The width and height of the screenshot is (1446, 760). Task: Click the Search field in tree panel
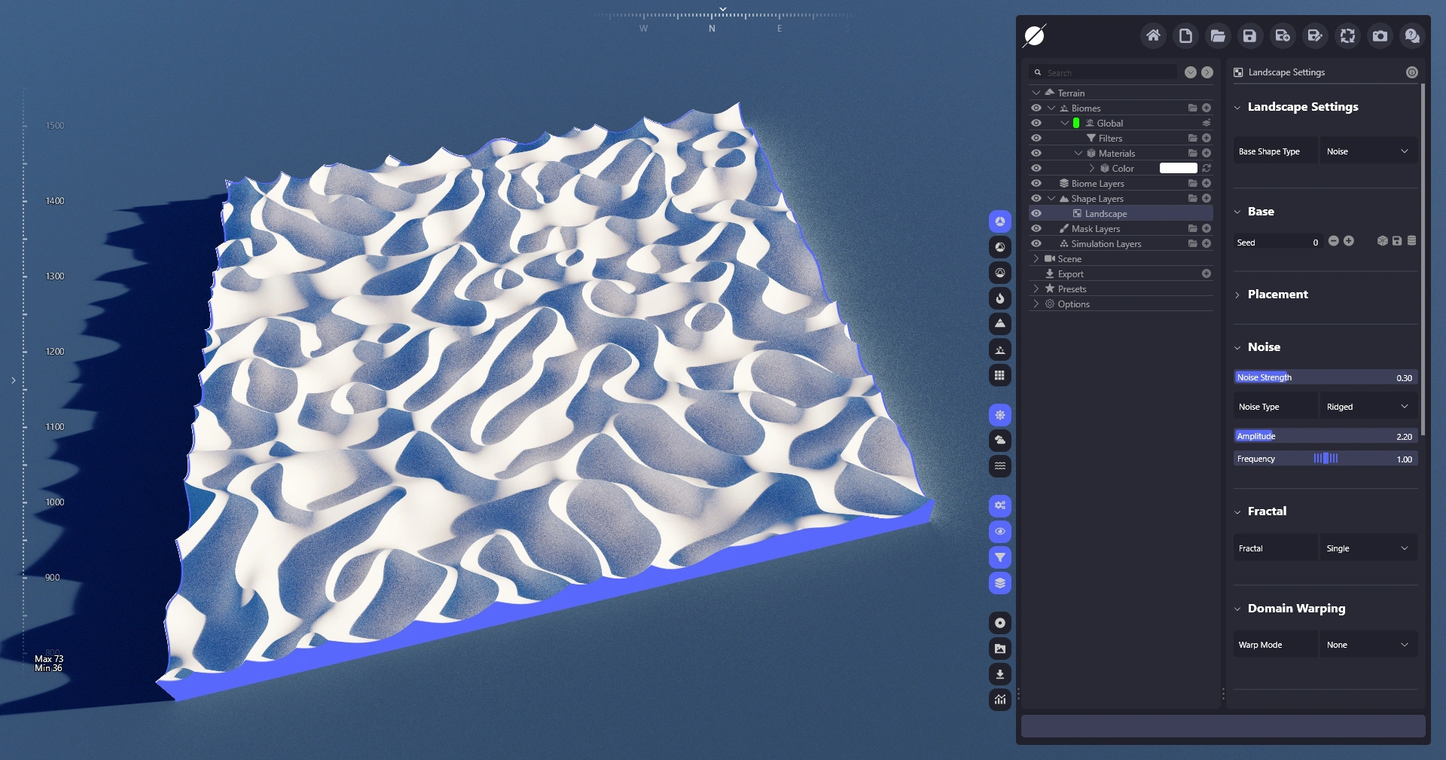pyautogui.click(x=1107, y=72)
